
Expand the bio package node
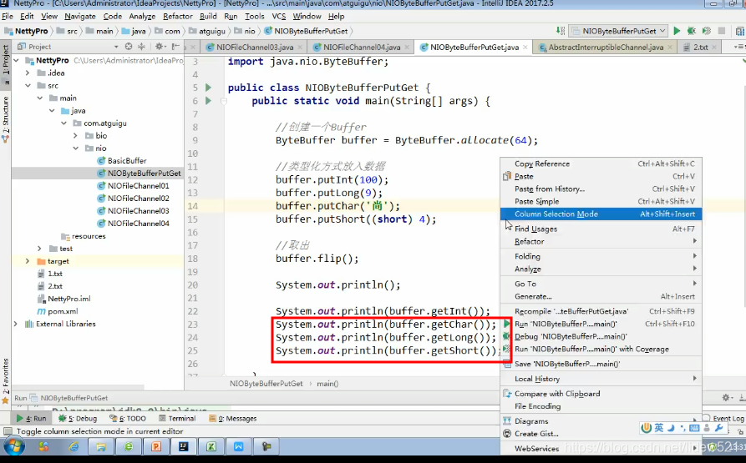(75, 135)
